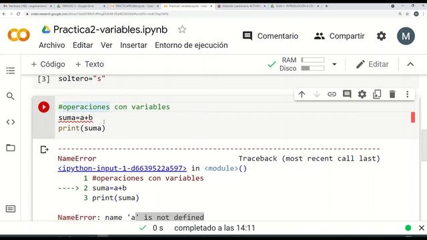427x240 pixels.
Task: Run the operaciones con variables cell
Action: click(43, 107)
